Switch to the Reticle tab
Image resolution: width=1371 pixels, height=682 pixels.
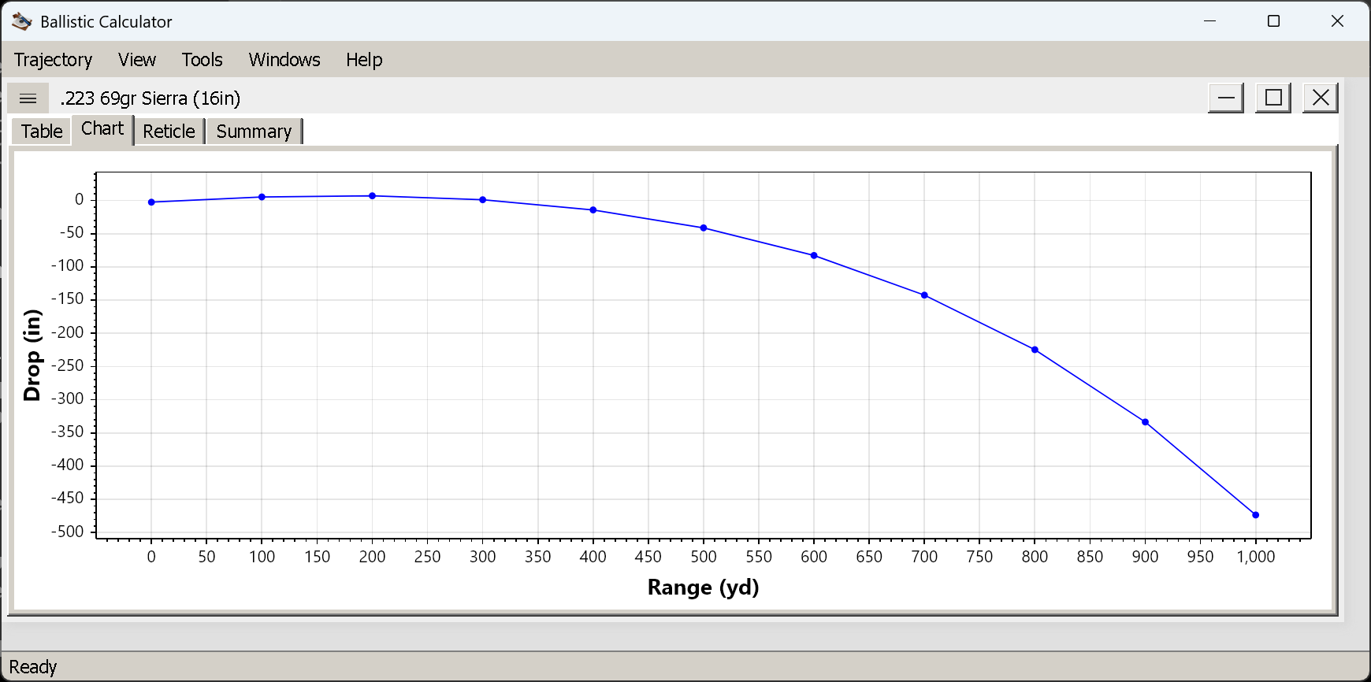169,131
